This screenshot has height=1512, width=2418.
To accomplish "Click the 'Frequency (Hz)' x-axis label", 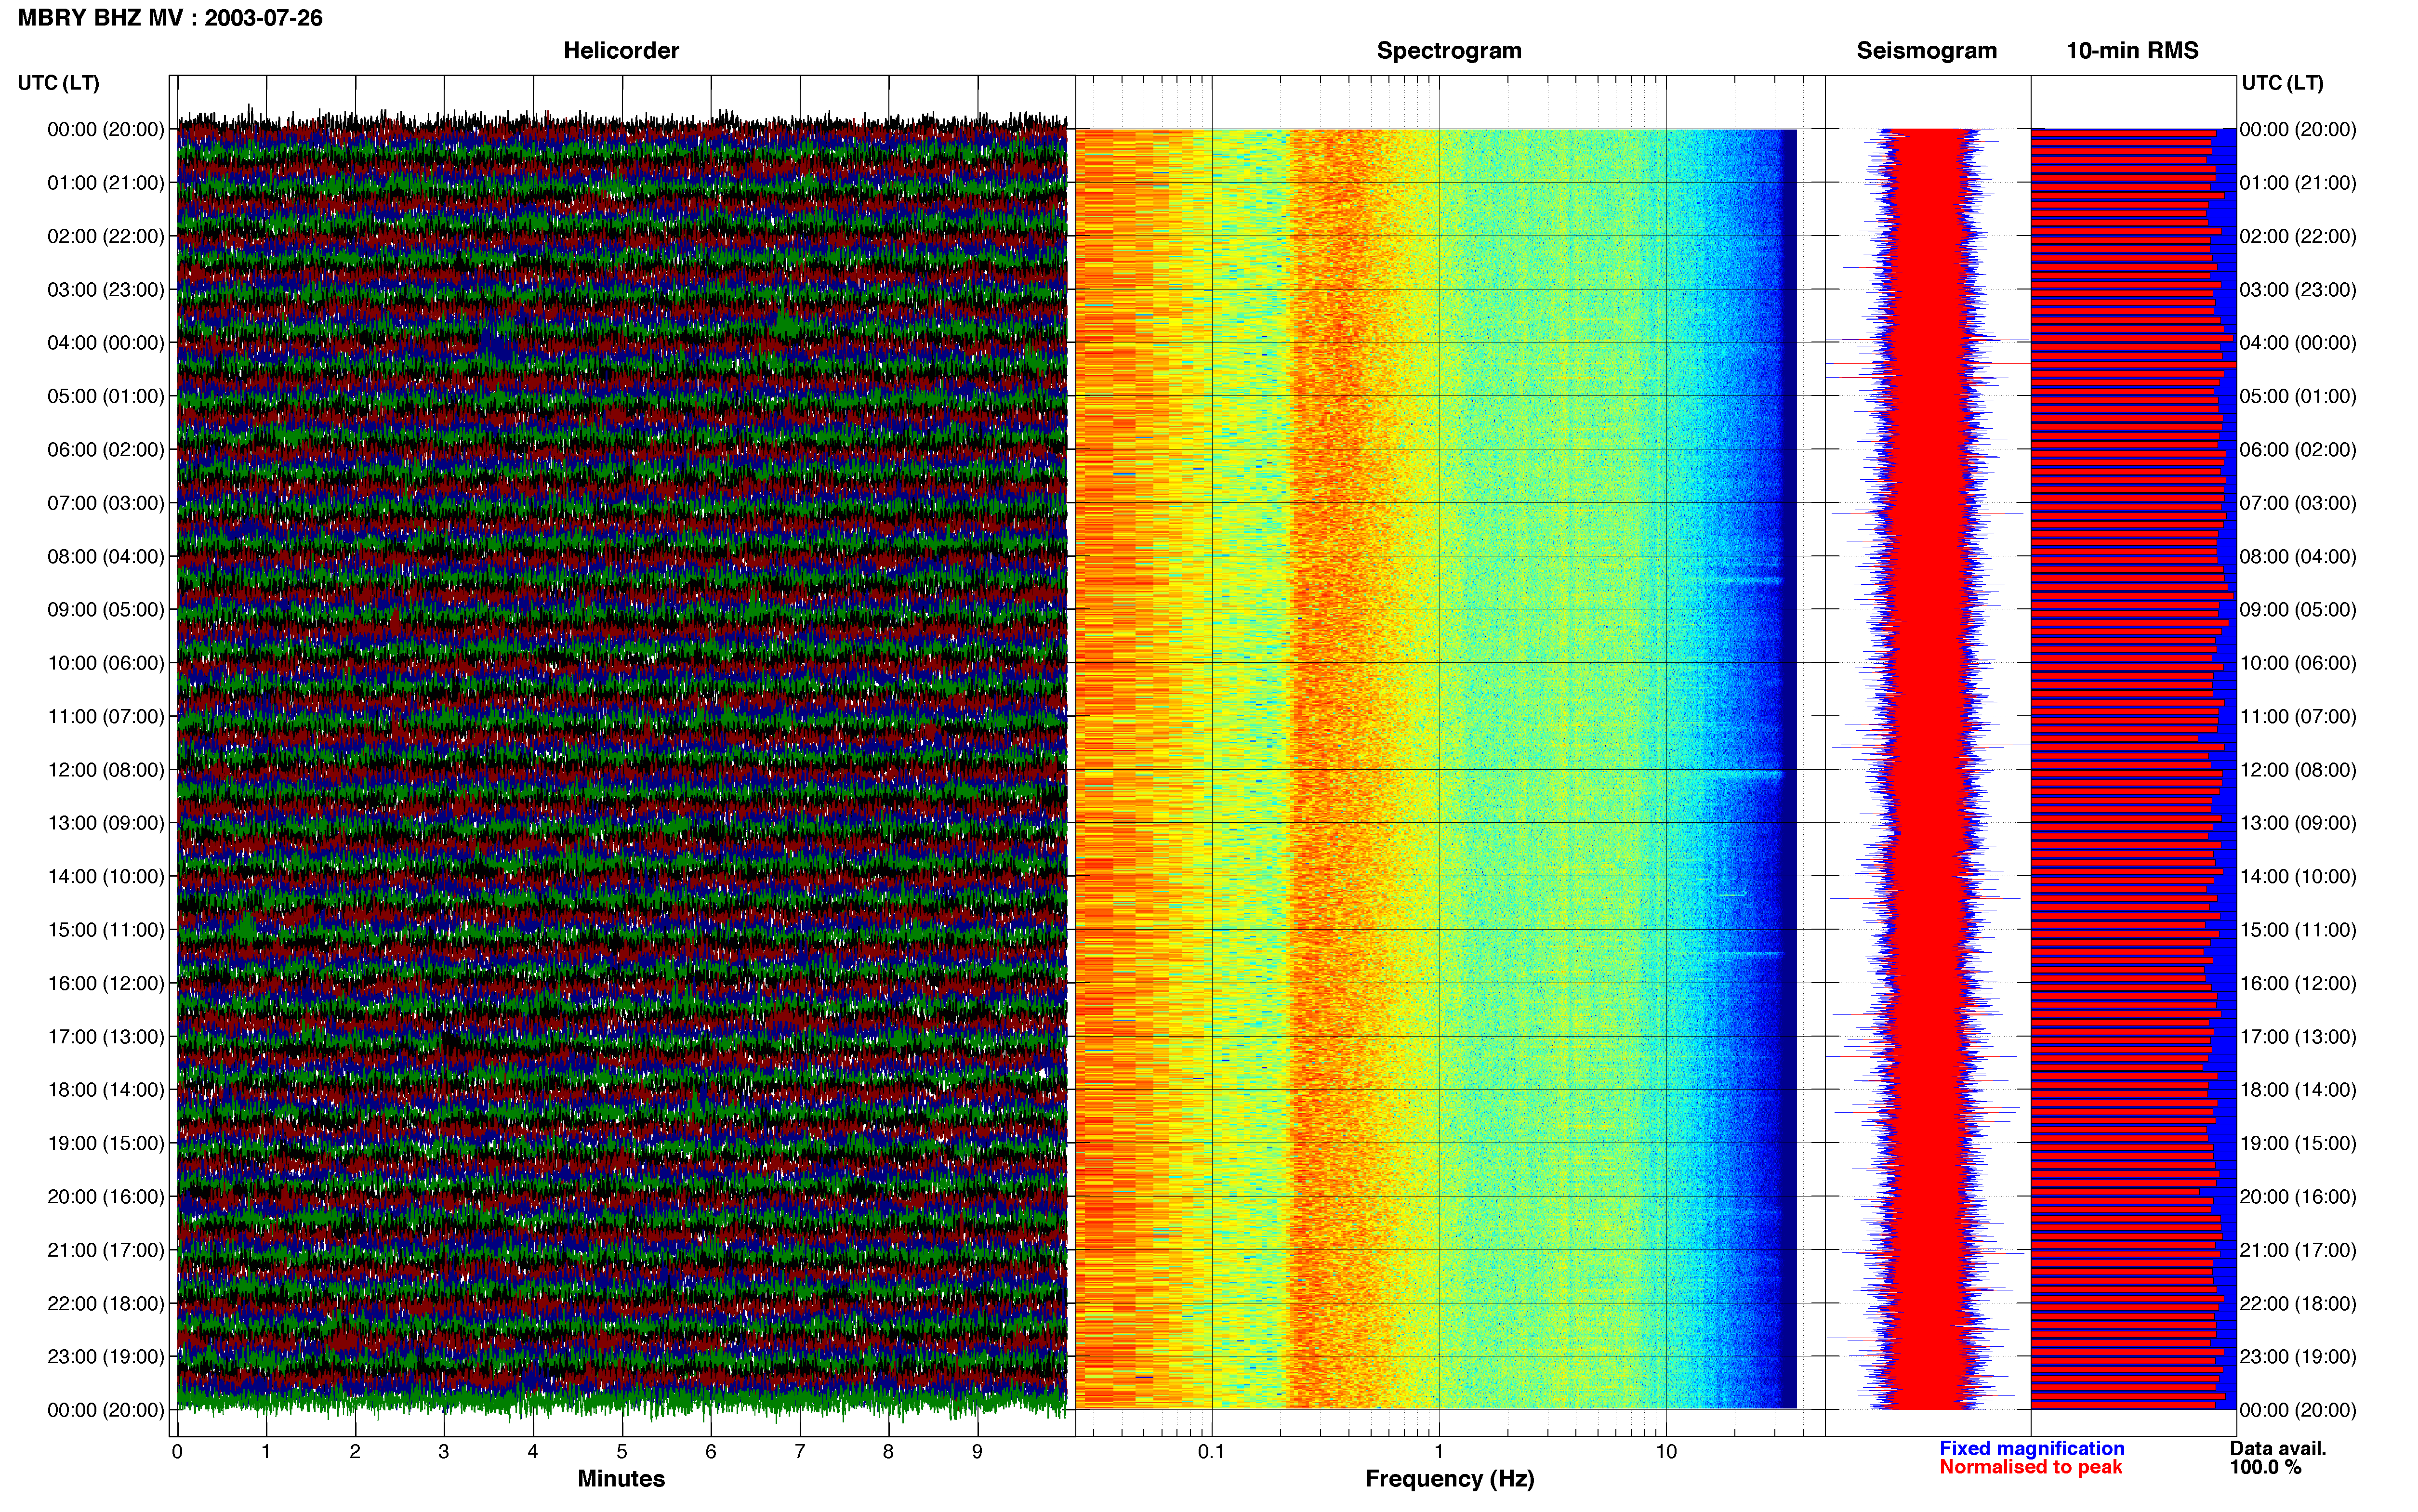I will point(1449,1479).
